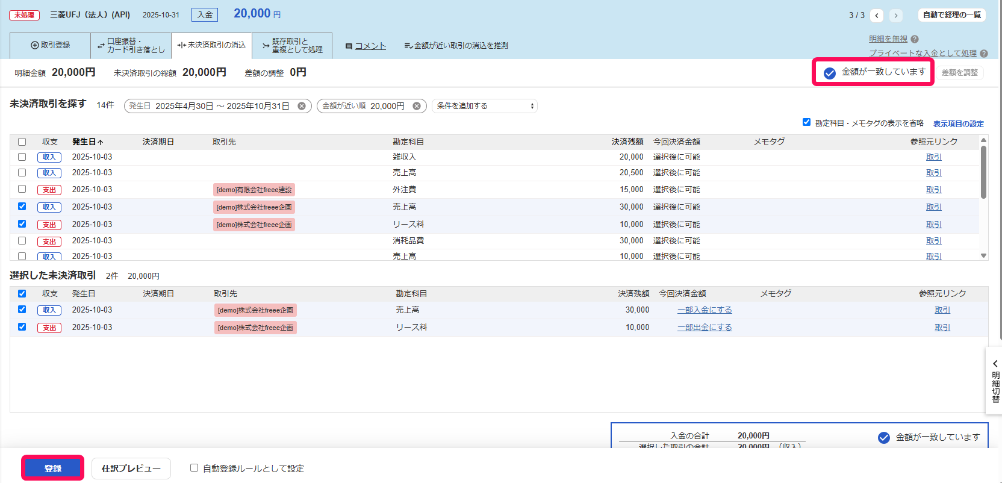
Task: Check the 雑収入 20,000 row checkbox
Action: 22,157
